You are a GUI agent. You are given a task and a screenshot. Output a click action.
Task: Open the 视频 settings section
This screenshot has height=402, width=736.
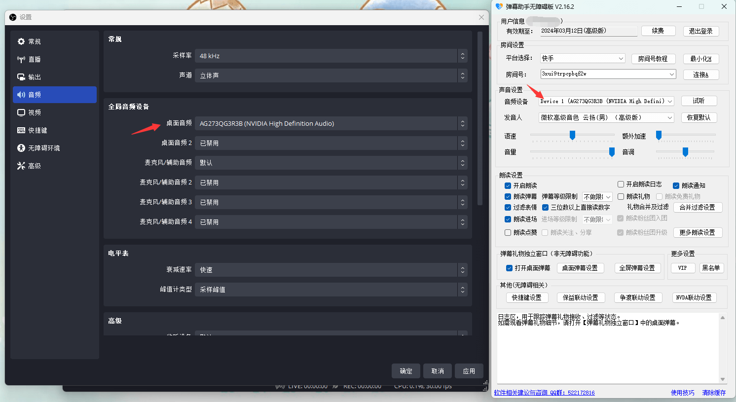(54, 112)
